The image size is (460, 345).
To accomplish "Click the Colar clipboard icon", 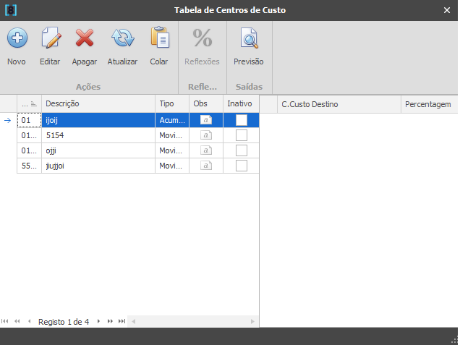I will (160, 37).
